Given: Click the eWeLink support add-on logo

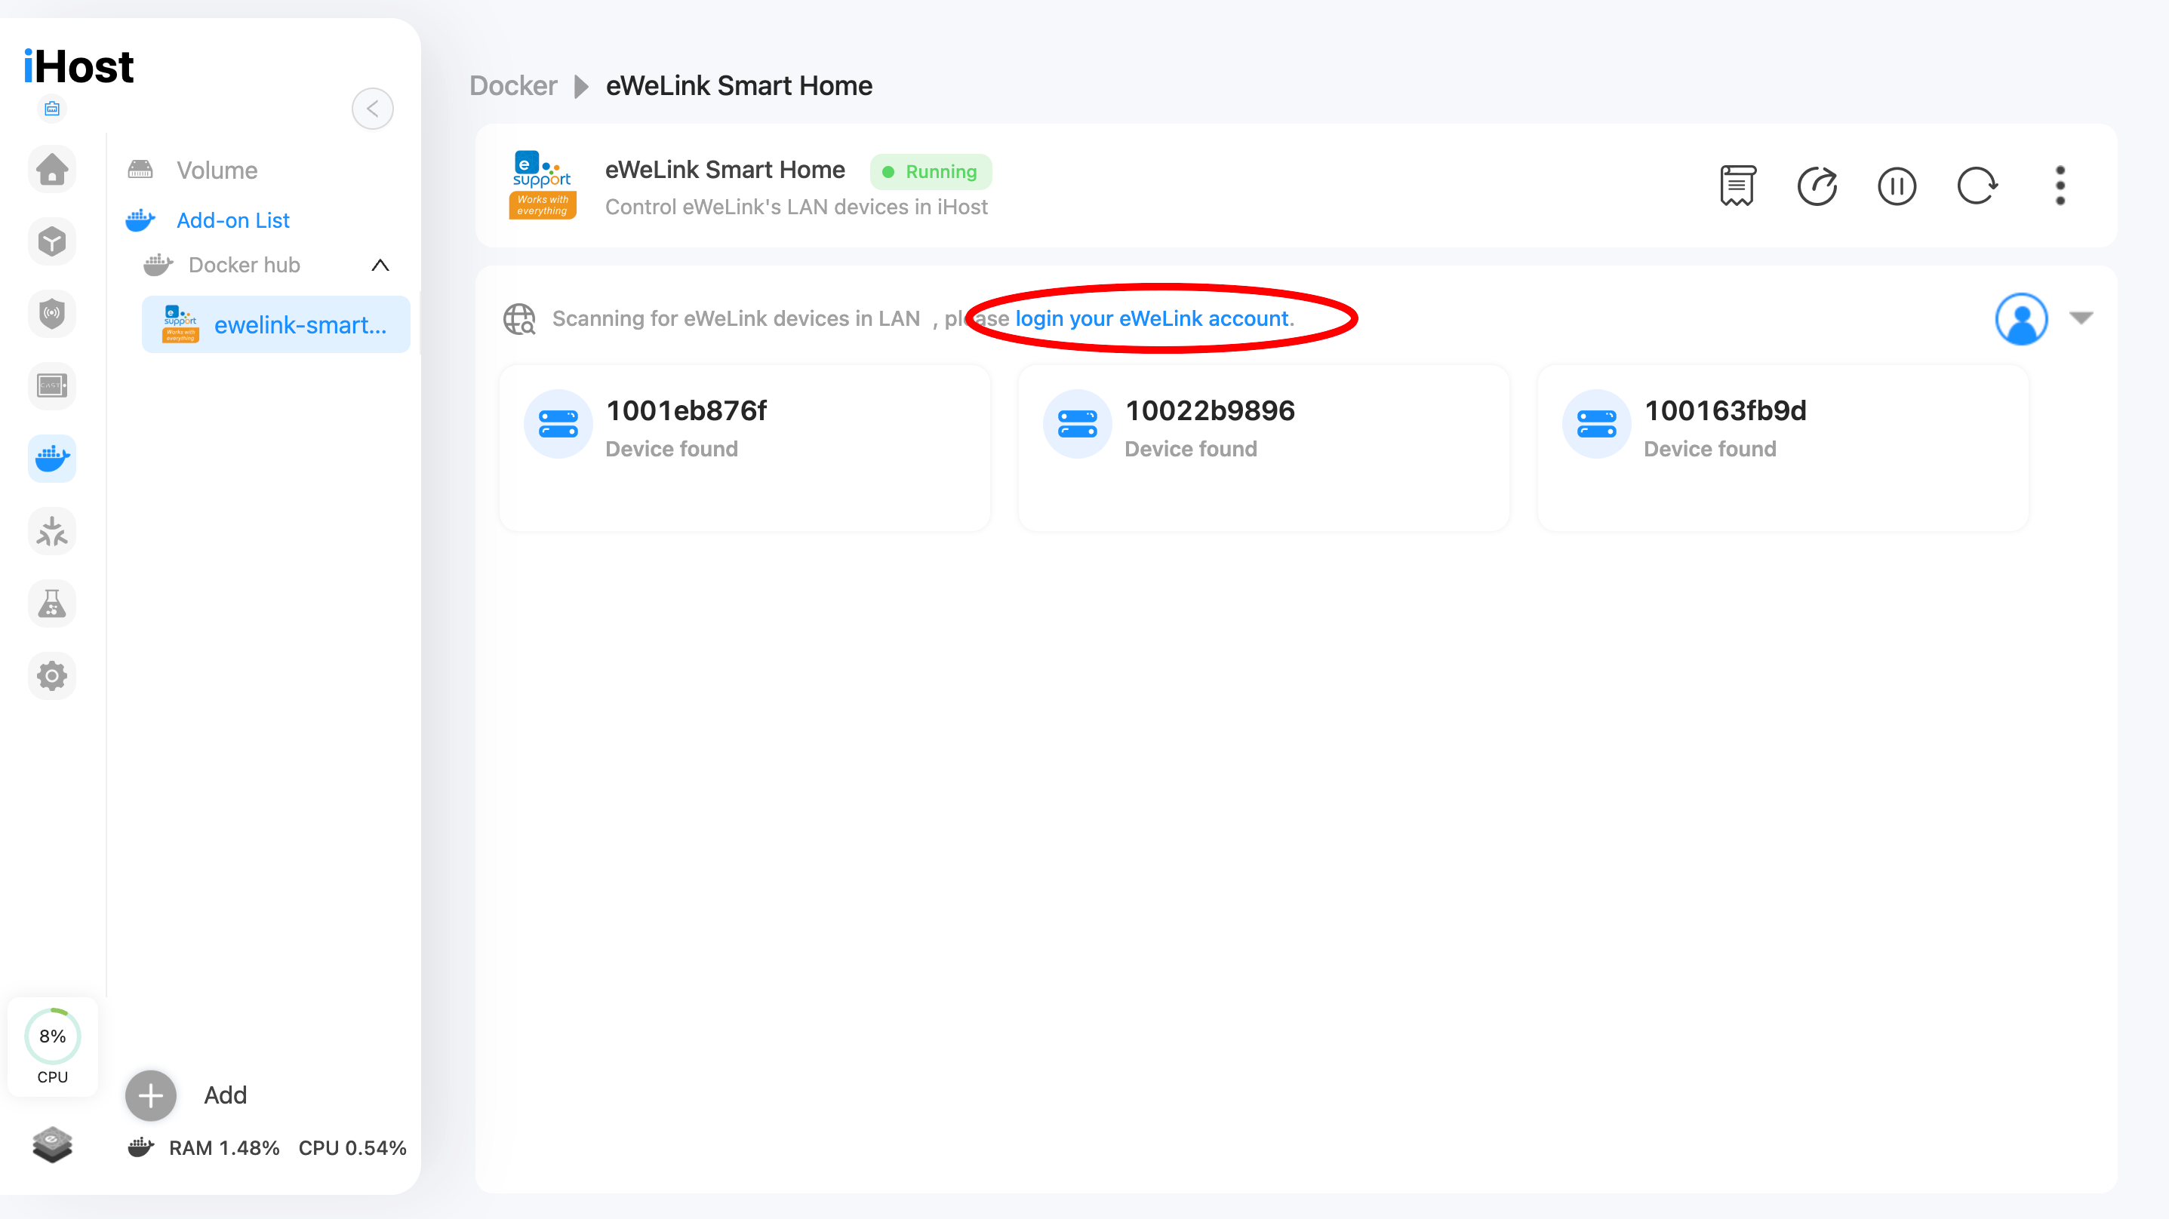Looking at the screenshot, I should 542,186.
